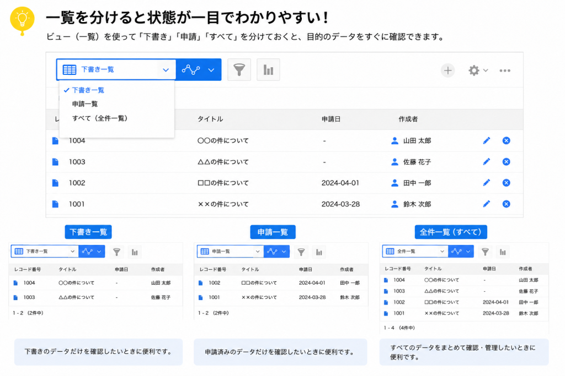Open the gear settings icon

point(474,70)
